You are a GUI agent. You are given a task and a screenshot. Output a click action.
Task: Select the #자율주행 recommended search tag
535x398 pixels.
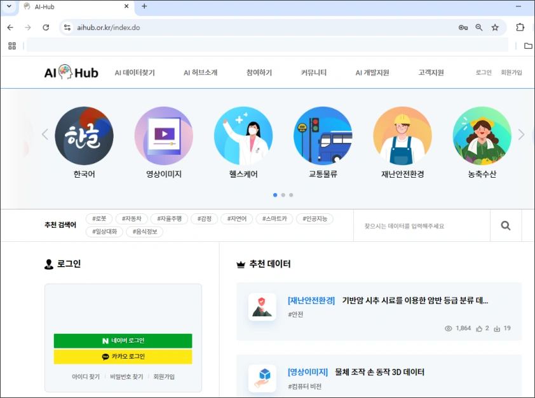(x=169, y=219)
